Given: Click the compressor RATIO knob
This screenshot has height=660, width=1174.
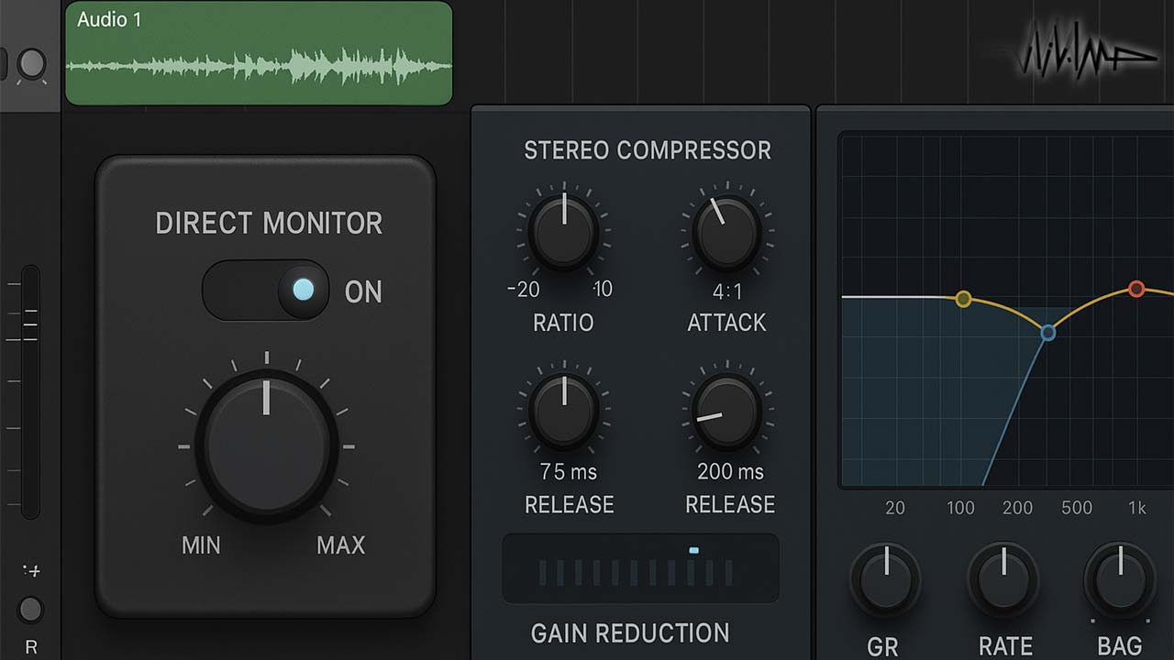Looking at the screenshot, I should pyautogui.click(x=564, y=231).
